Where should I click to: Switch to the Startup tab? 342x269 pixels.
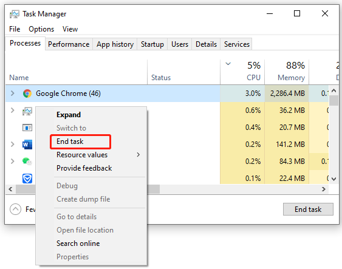(x=152, y=44)
